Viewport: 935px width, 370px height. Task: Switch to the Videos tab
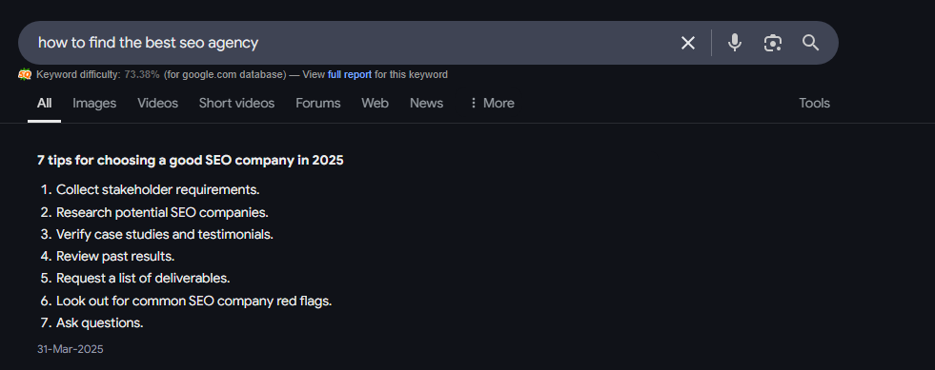[157, 103]
